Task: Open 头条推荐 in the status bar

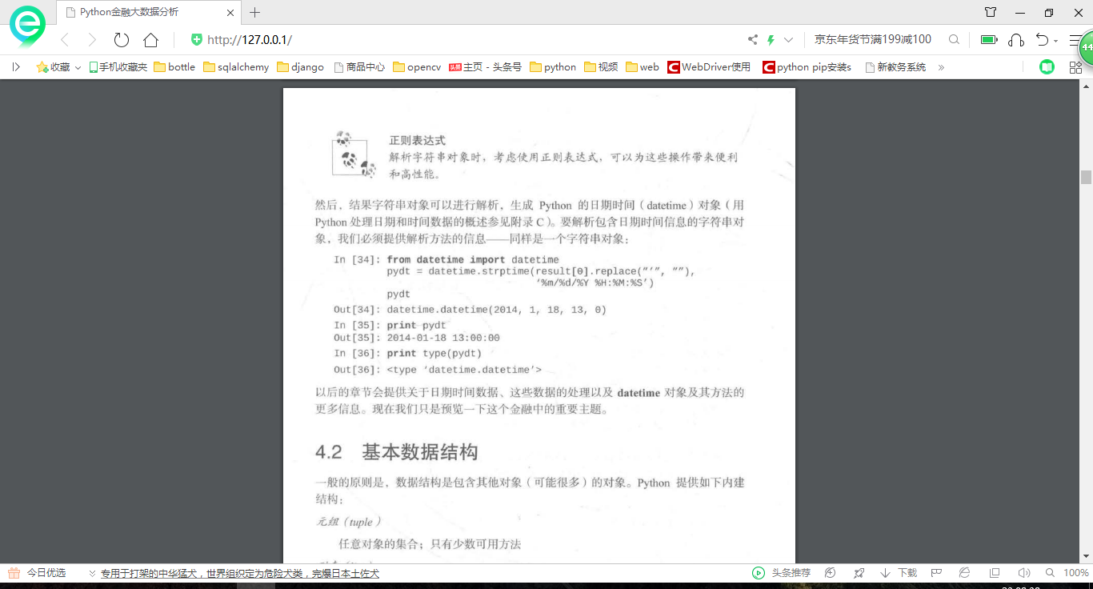Action: [791, 573]
